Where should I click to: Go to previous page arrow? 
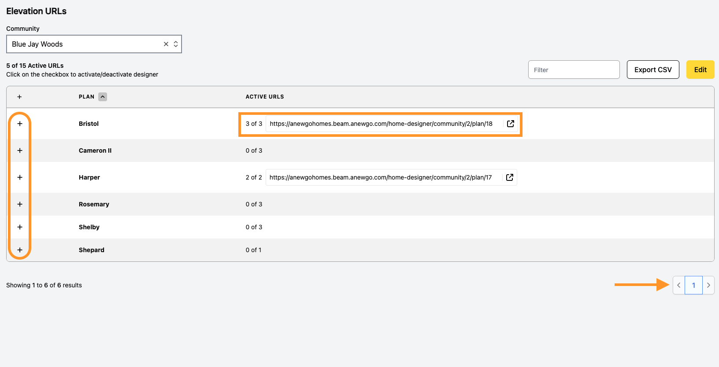tap(679, 285)
